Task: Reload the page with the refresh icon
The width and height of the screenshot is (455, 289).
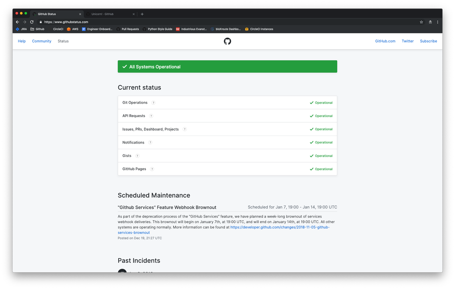Action: pyautogui.click(x=32, y=22)
